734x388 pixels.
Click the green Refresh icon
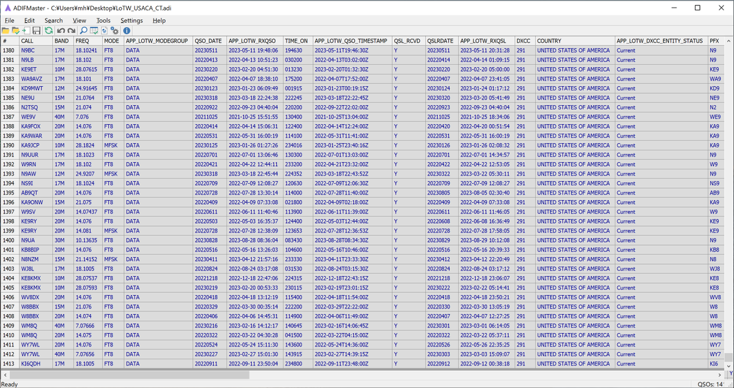pos(48,30)
